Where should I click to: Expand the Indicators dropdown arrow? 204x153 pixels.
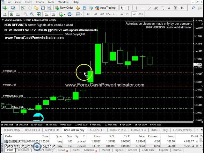[x=64, y=14]
